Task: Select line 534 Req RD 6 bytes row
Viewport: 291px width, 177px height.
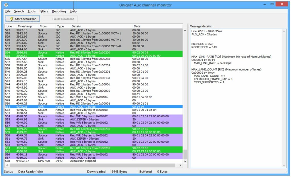Action: (x=85, y=52)
